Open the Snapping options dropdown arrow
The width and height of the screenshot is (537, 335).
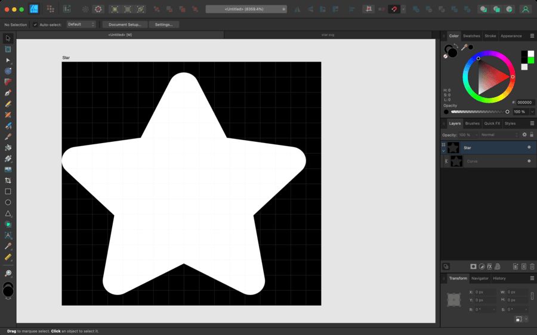[403, 9]
